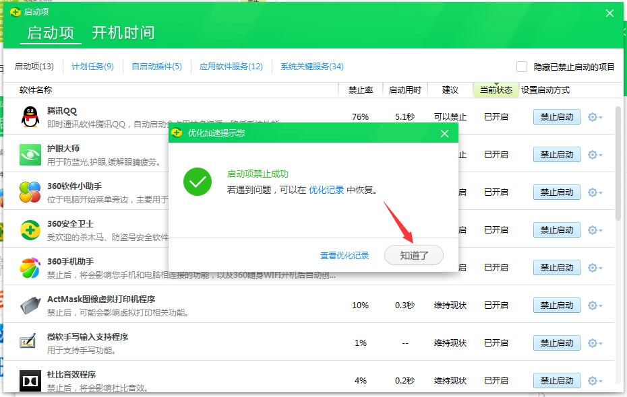Click the 360软件小助手 colorful icon
This screenshot has height=397, width=627.
30,192
